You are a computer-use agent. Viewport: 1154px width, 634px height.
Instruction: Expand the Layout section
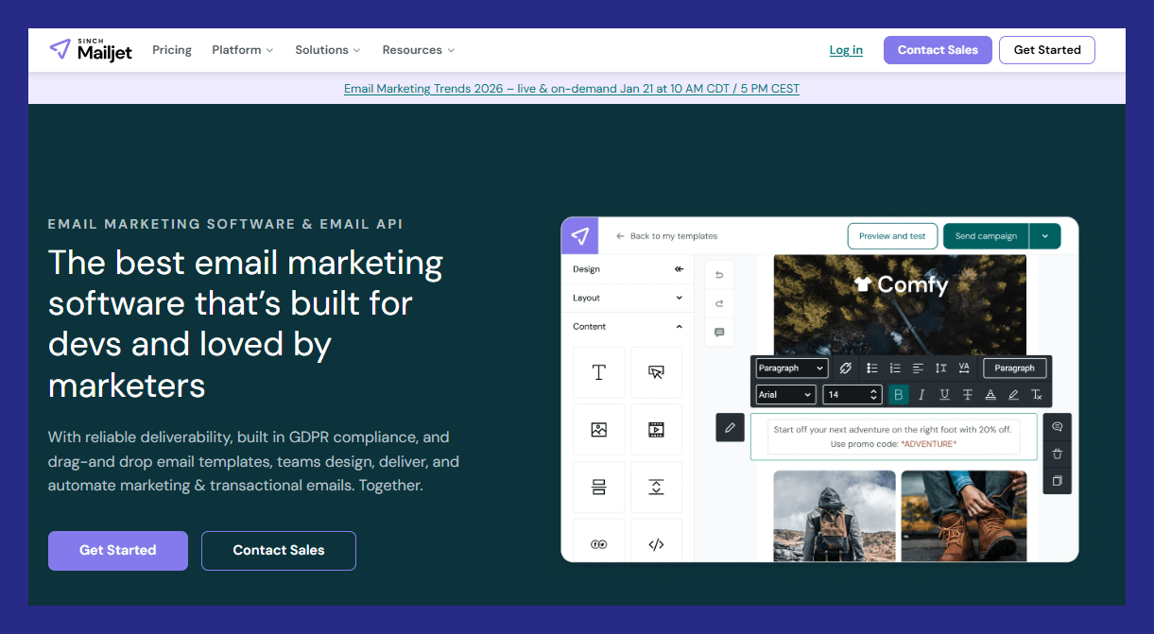pyautogui.click(x=628, y=298)
